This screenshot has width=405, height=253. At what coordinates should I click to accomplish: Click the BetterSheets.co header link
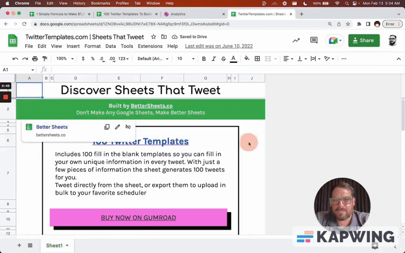[152, 106]
